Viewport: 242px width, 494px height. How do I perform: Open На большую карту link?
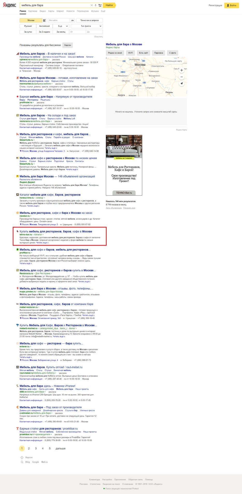click(x=173, y=61)
